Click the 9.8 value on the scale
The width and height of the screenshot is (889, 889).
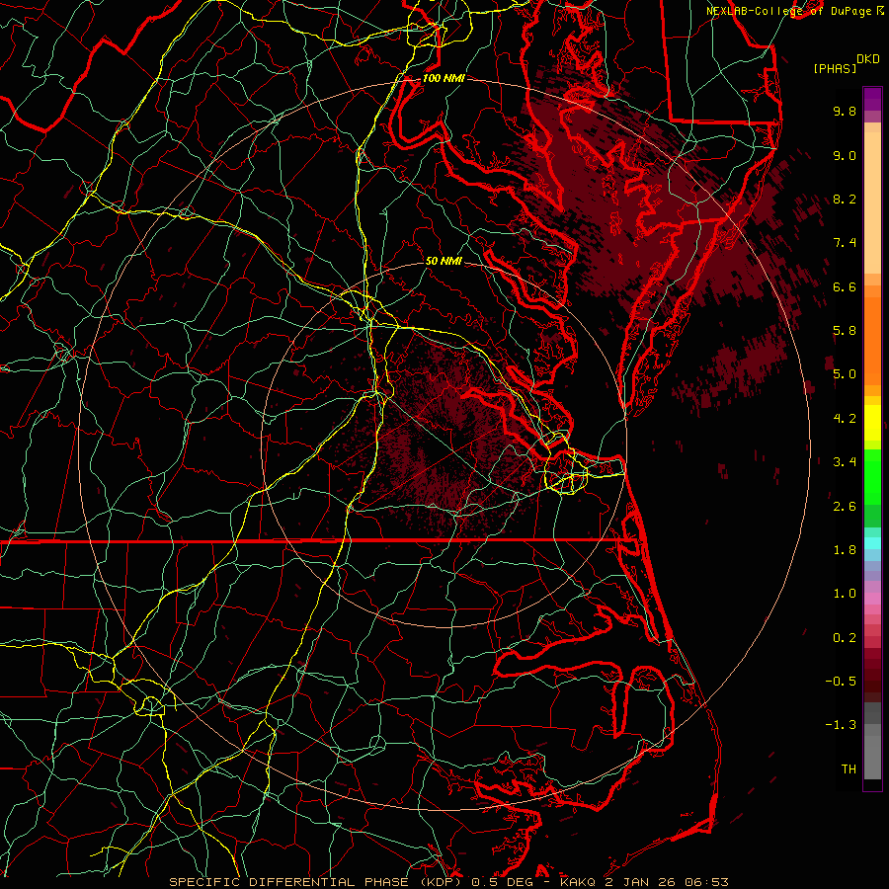click(x=845, y=111)
